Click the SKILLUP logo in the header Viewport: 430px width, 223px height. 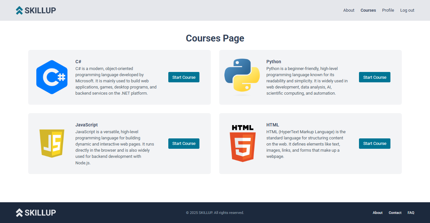[36, 10]
